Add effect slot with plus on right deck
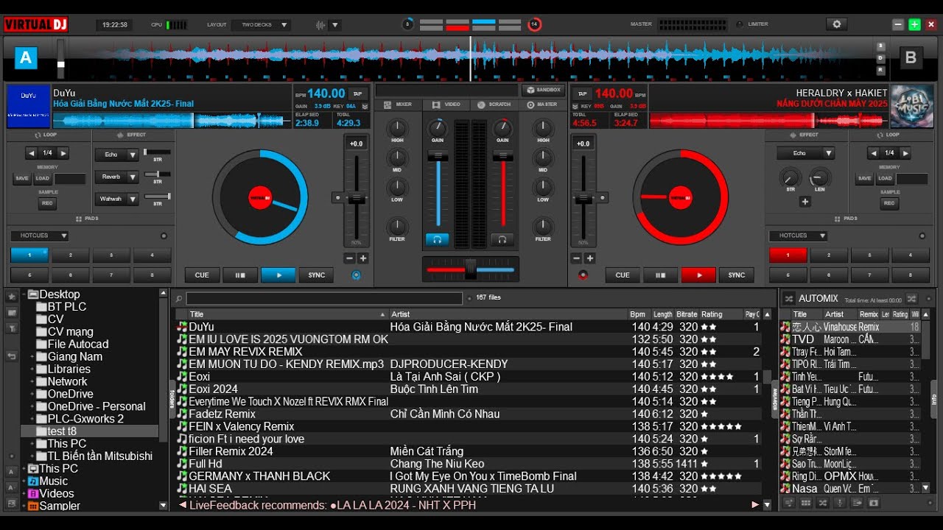This screenshot has width=943, height=530. click(x=805, y=202)
